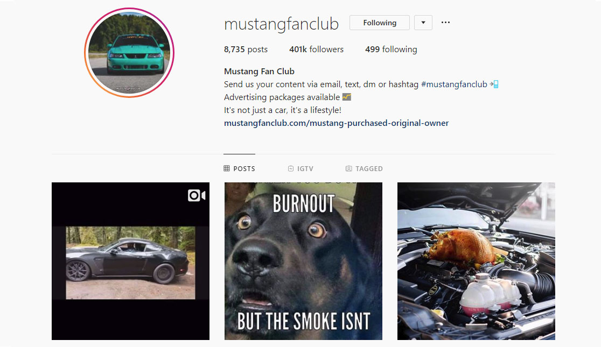Image resolution: width=601 pixels, height=347 pixels.
Task: Switch to the IGTV tab
Action: point(300,168)
